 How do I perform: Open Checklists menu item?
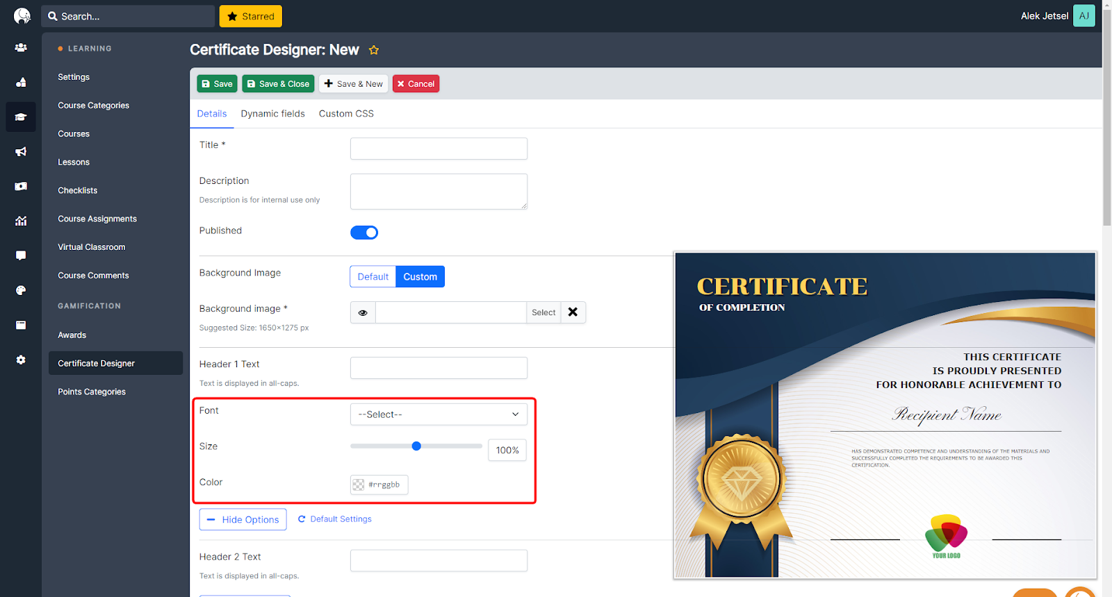point(78,190)
